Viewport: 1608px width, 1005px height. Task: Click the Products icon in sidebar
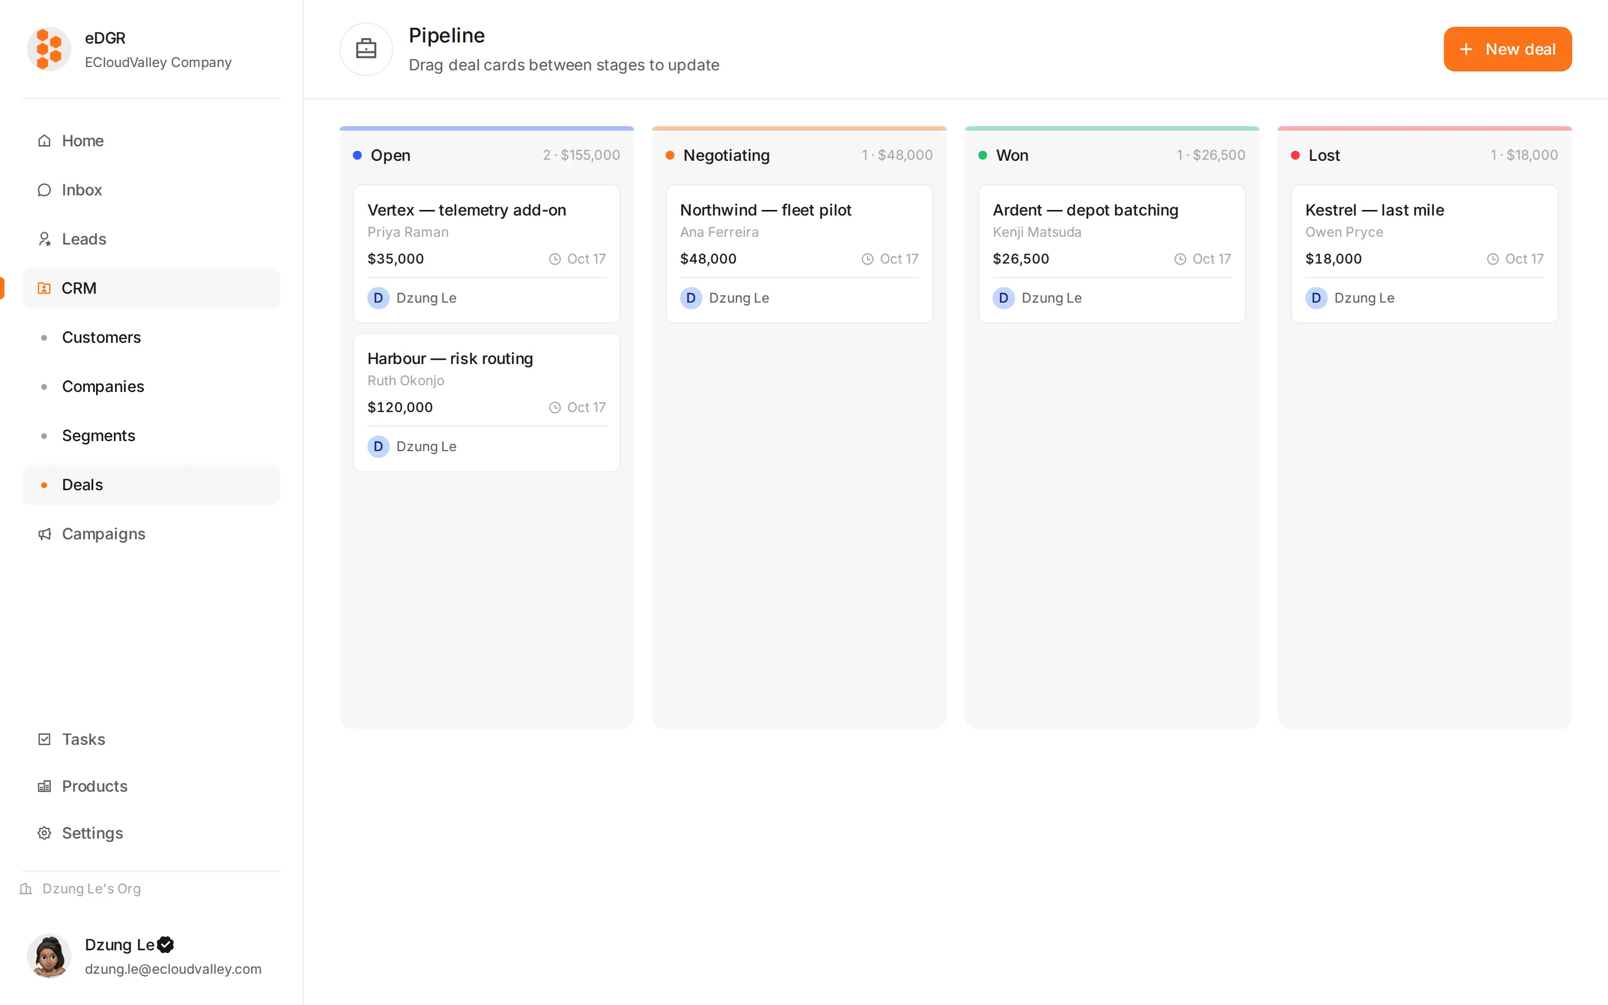click(x=45, y=786)
